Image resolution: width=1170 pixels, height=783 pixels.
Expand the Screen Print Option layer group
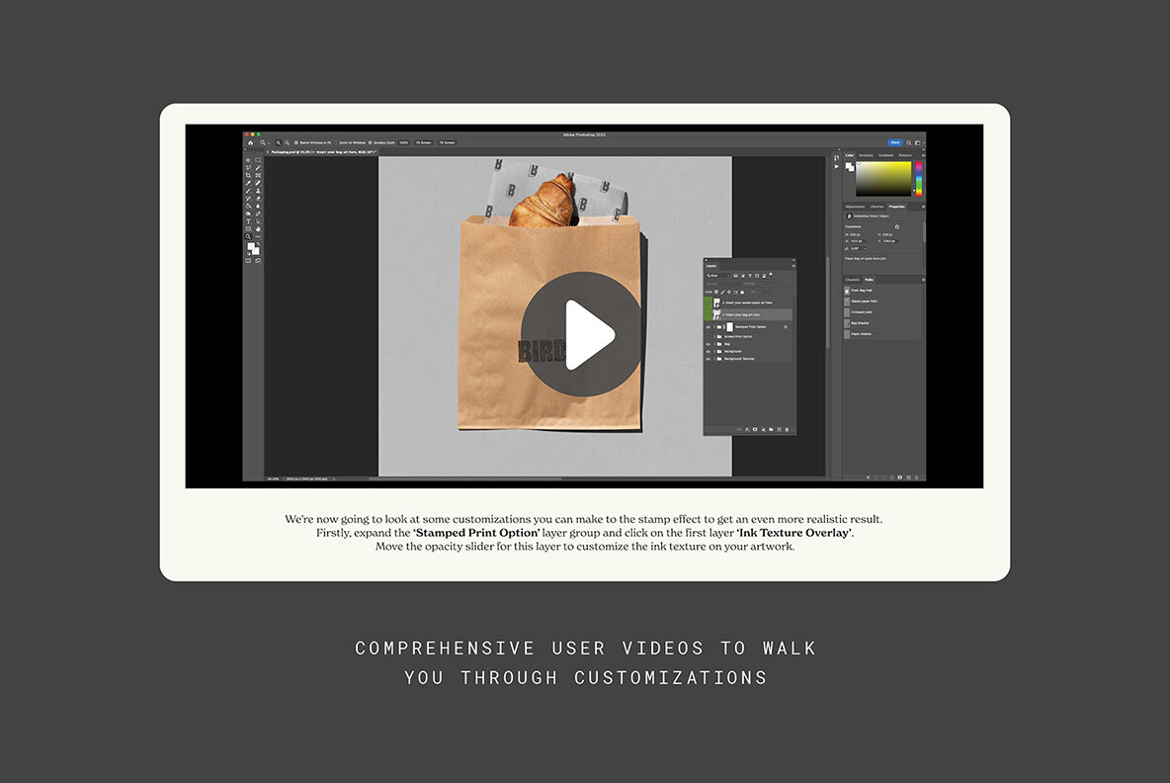click(714, 336)
